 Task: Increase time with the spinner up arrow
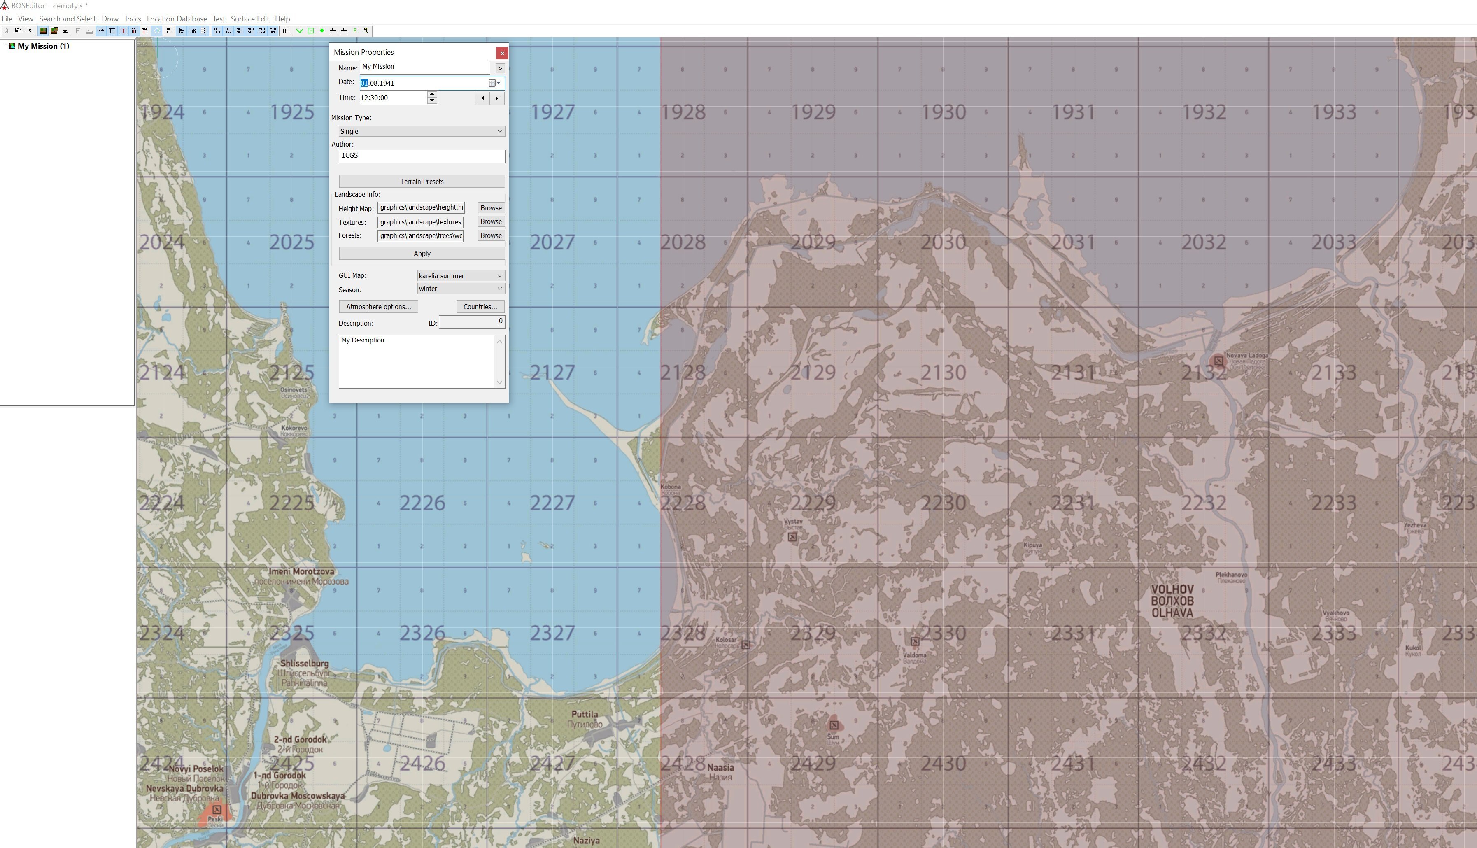tap(431, 94)
